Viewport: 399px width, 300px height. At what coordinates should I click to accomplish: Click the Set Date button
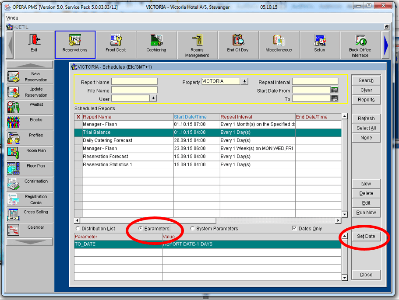366,236
